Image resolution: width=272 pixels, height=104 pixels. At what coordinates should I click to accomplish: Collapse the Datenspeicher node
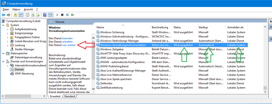[3, 53]
